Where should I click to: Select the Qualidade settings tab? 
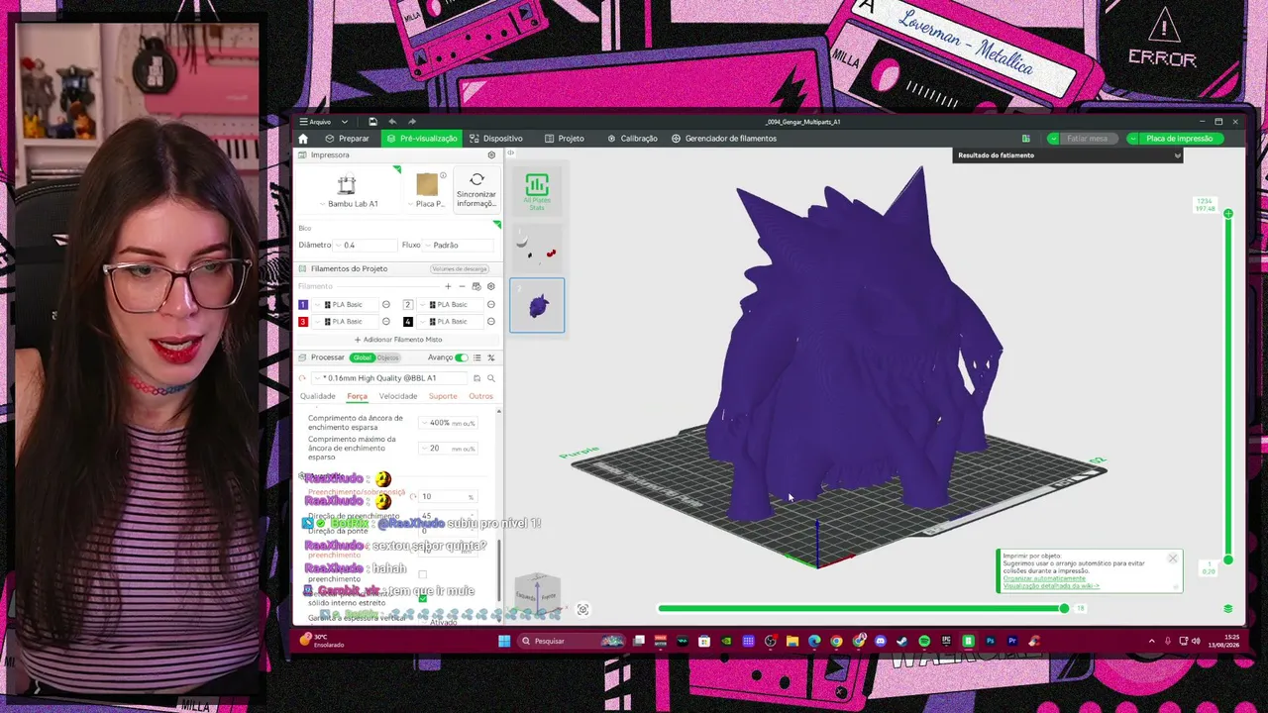pyautogui.click(x=318, y=396)
